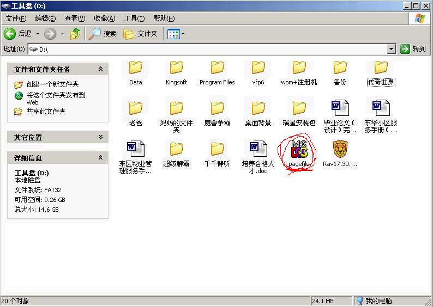Click the 工具盘 (D:) title bar drive icon
Viewport: 433px width, 307px height.
click(x=5, y=5)
